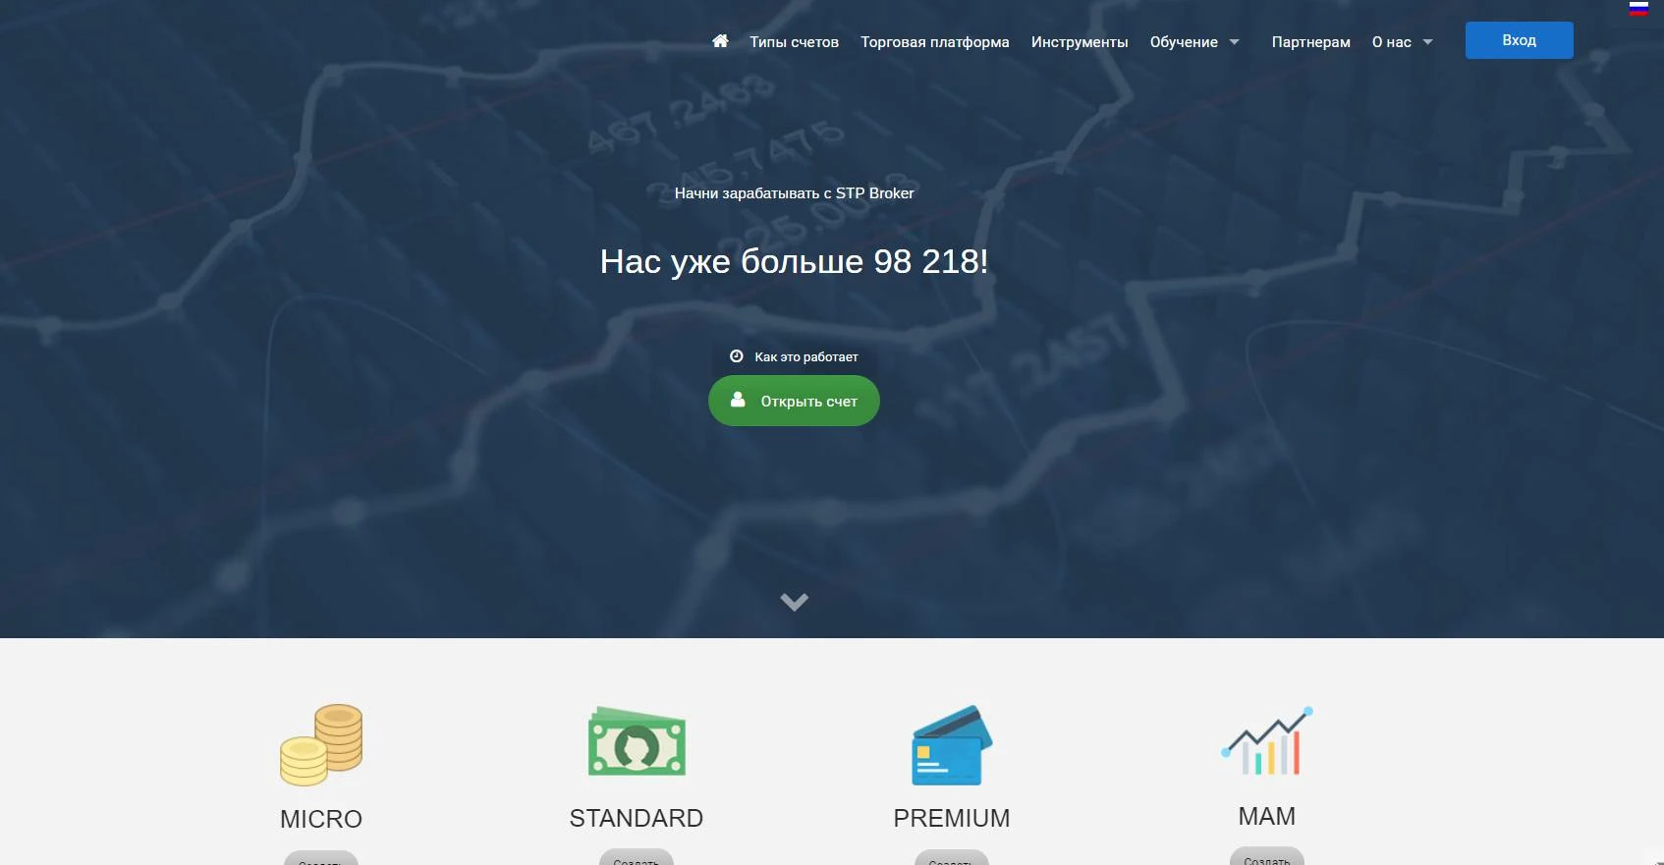The width and height of the screenshot is (1664, 865).
Task: Select the MAM chart icon
Action: [1267, 741]
